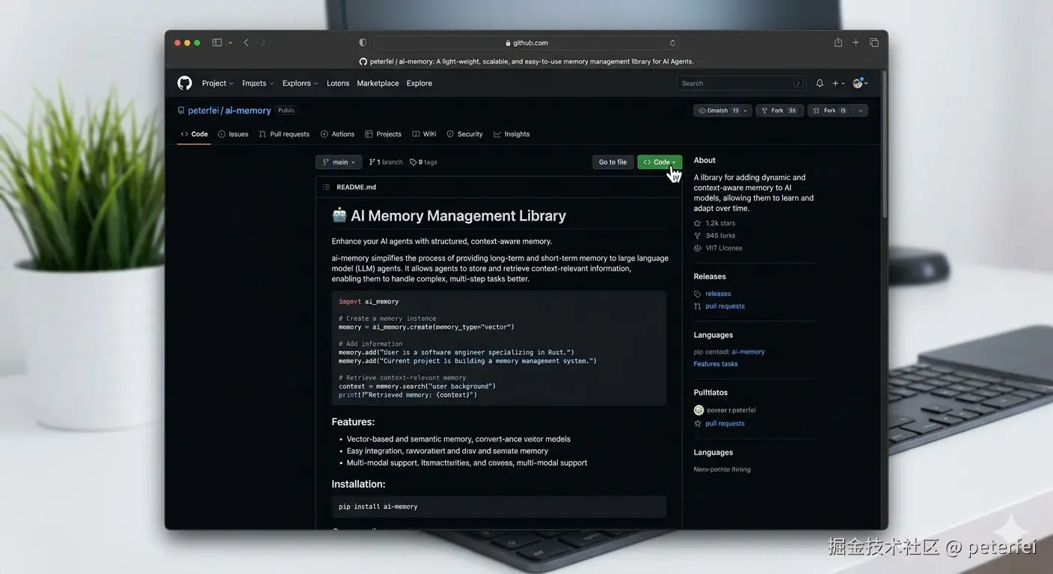This screenshot has height=574, width=1053.
Task: Click the import ai_memory code line
Action: pyautogui.click(x=369, y=302)
